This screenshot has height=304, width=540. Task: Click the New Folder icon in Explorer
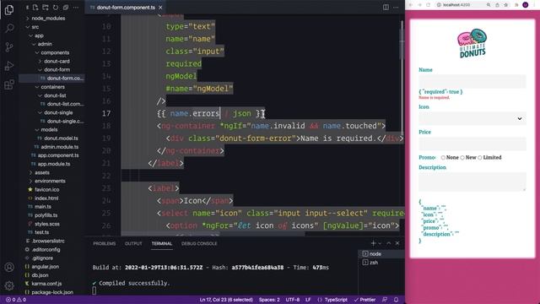coord(45,8)
